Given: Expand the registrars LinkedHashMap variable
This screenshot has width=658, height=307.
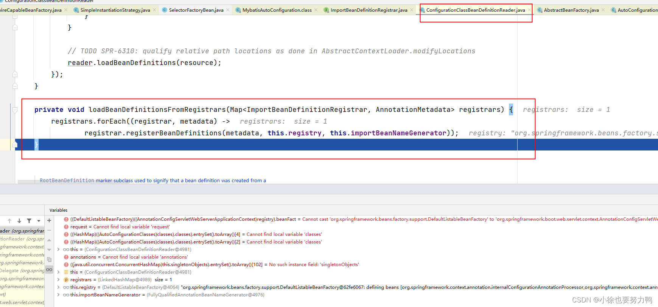Looking at the screenshot, I should coord(58,280).
